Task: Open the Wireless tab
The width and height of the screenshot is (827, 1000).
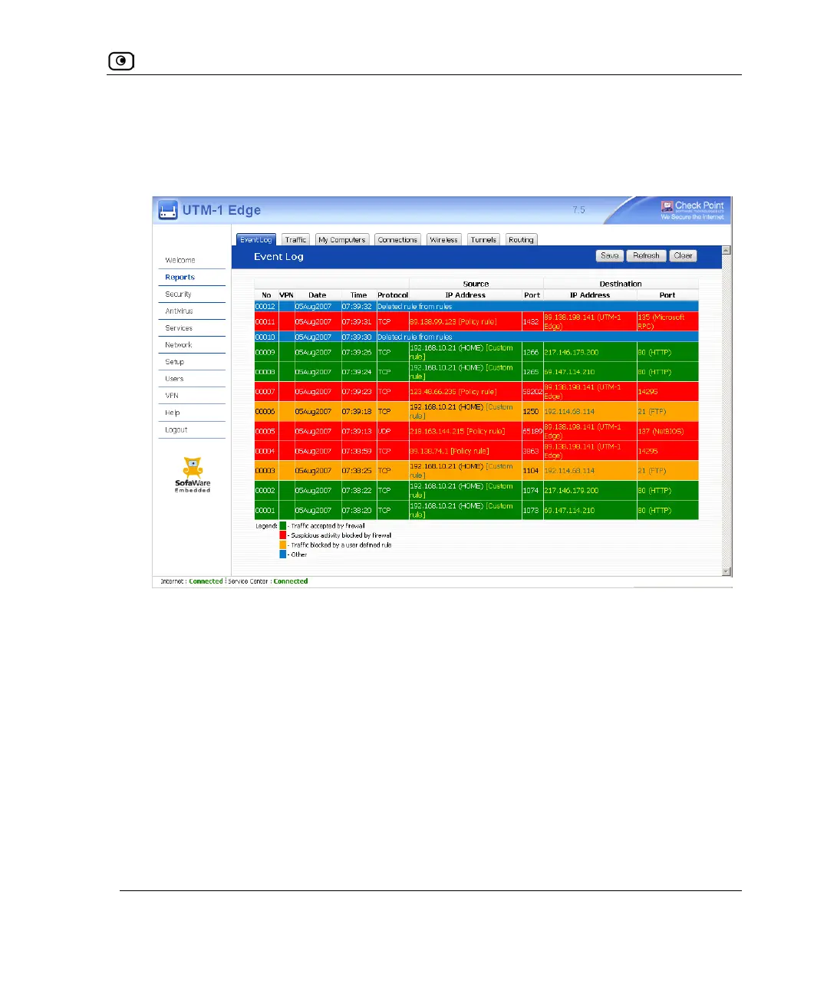Action: tap(443, 240)
